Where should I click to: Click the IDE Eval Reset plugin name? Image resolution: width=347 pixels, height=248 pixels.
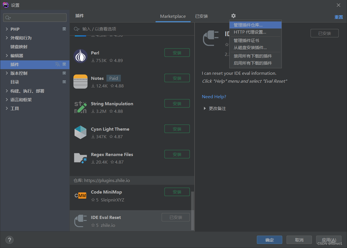tap(106, 217)
